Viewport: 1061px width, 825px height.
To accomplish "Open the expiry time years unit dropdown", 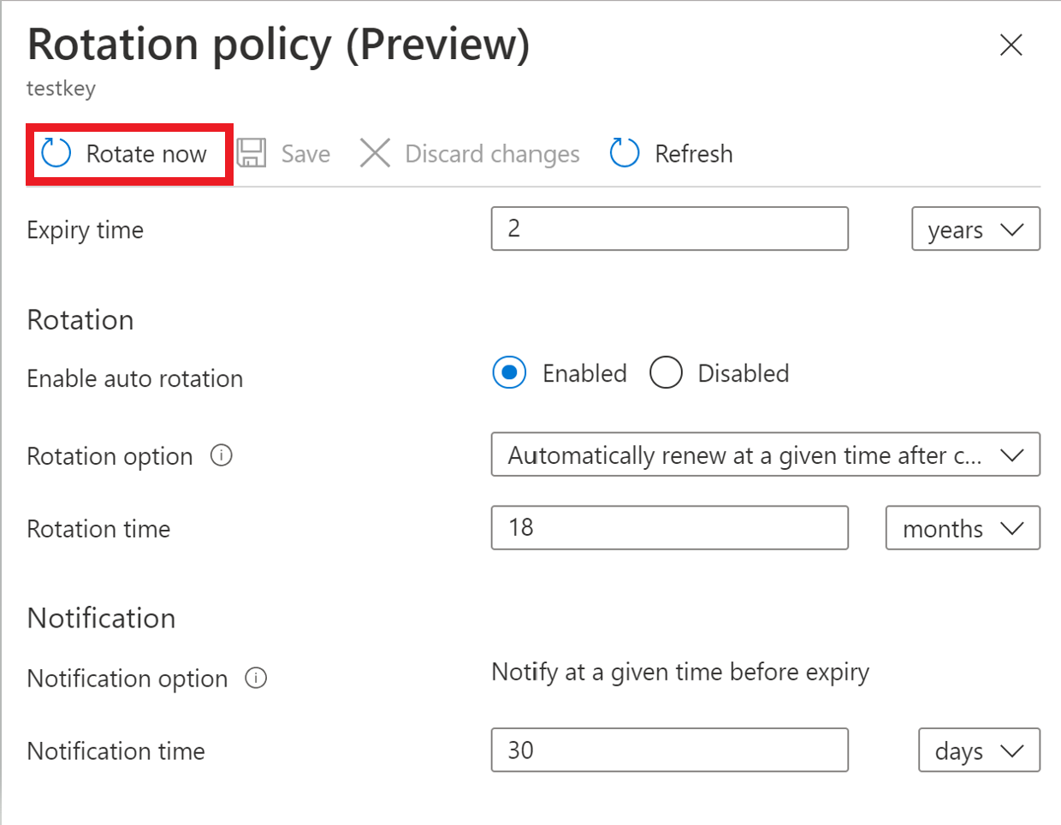I will point(975,229).
